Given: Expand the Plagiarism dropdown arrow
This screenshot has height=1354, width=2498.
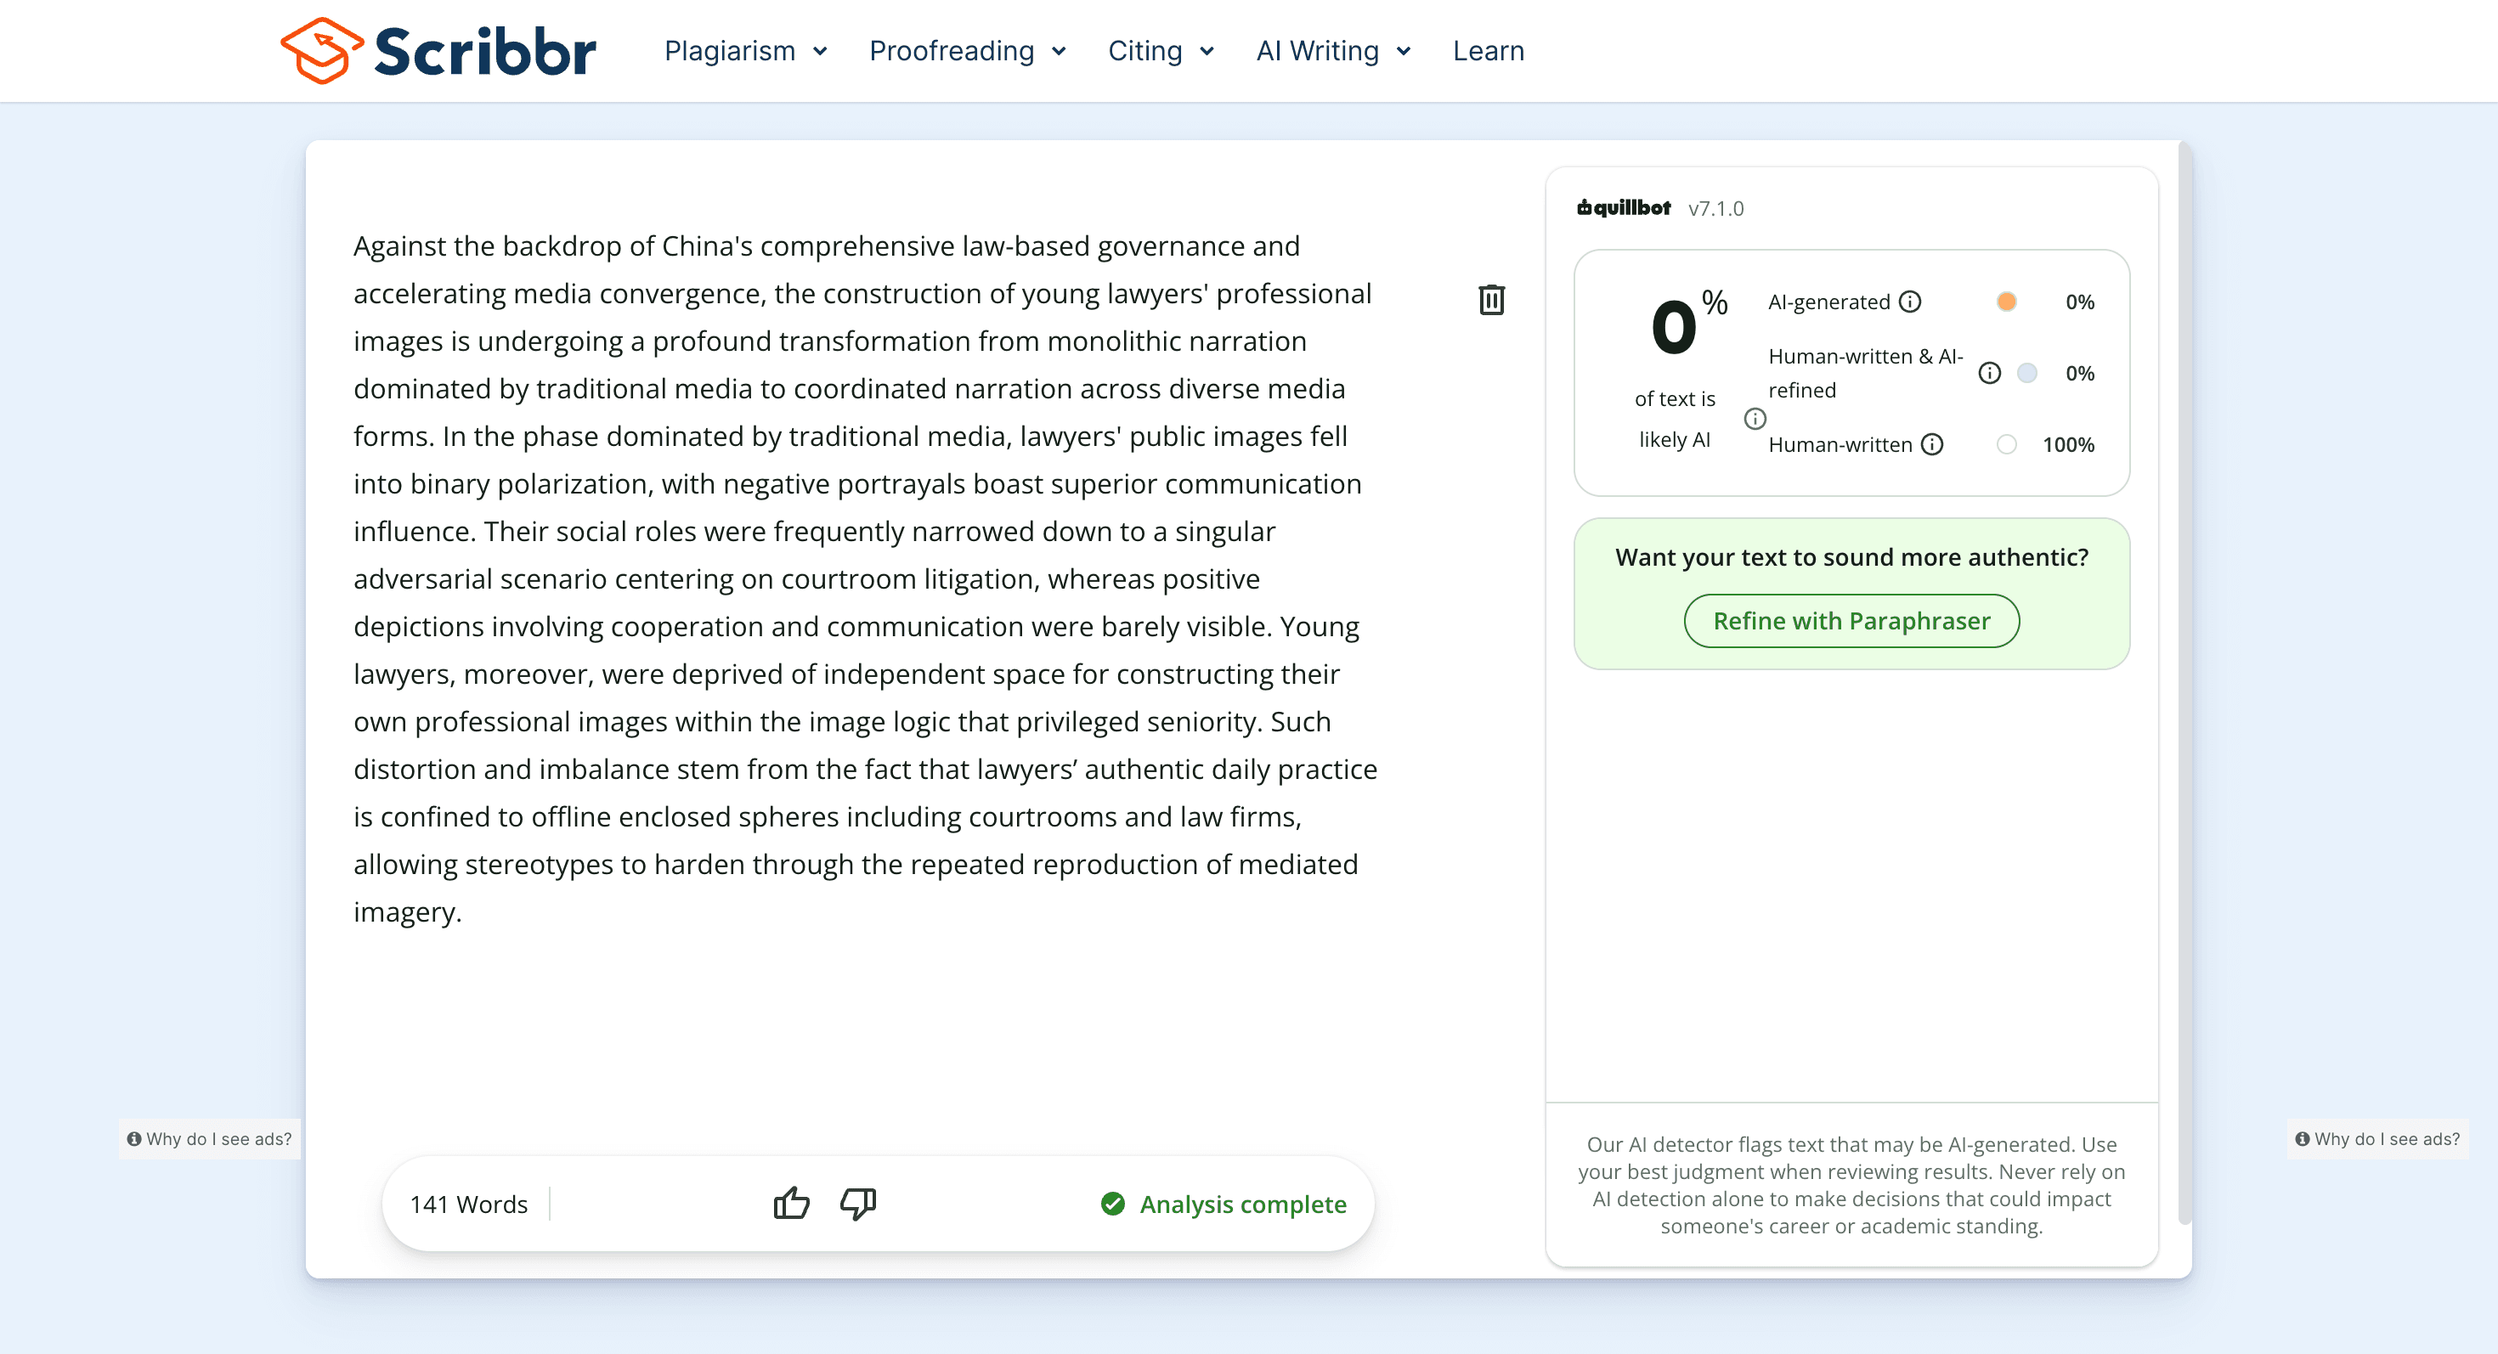Looking at the screenshot, I should point(821,51).
